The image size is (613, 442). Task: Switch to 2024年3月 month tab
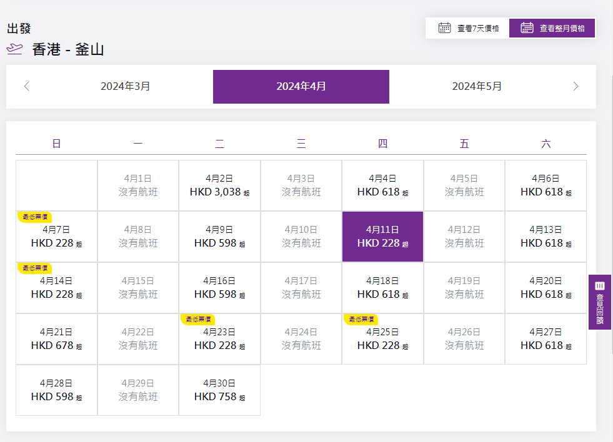coord(126,86)
